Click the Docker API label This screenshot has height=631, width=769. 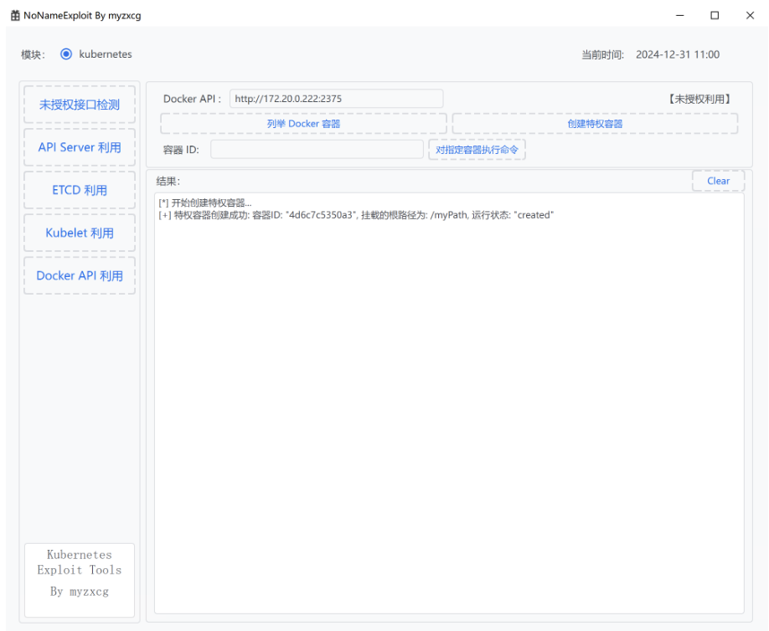(x=192, y=99)
